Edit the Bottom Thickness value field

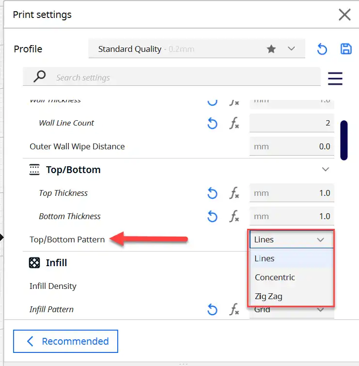[292, 216]
